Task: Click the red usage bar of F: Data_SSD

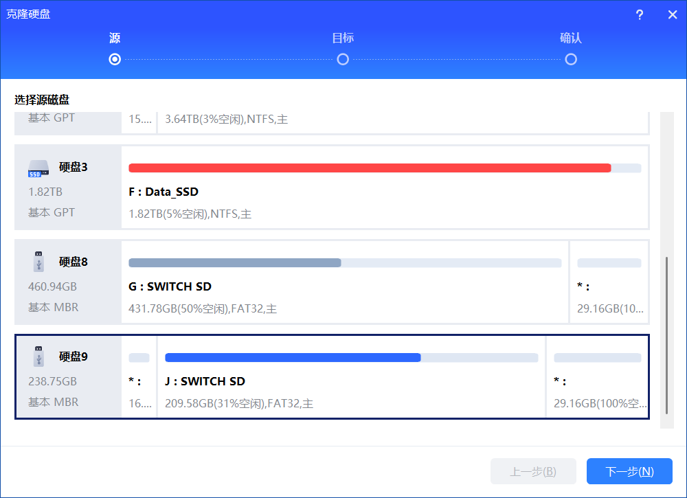Action: [x=370, y=168]
